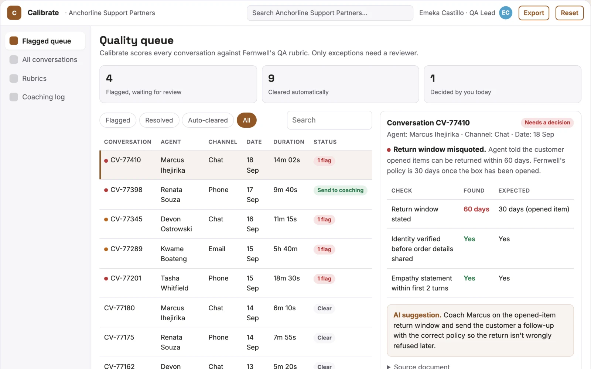This screenshot has height=369, width=591.
Task: Click the 1 flag badge for CV-77201
Action: (x=324, y=279)
